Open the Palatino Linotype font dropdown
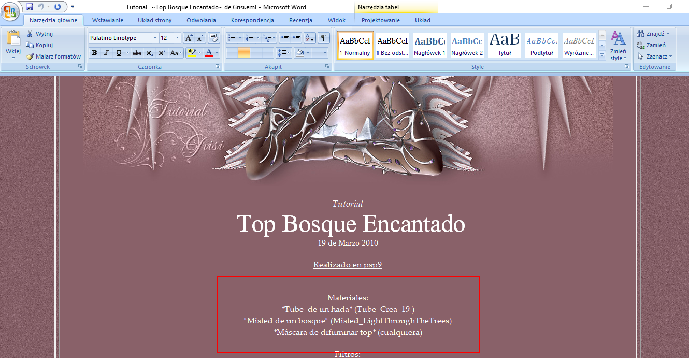The height and width of the screenshot is (358, 689). pyautogui.click(x=155, y=38)
